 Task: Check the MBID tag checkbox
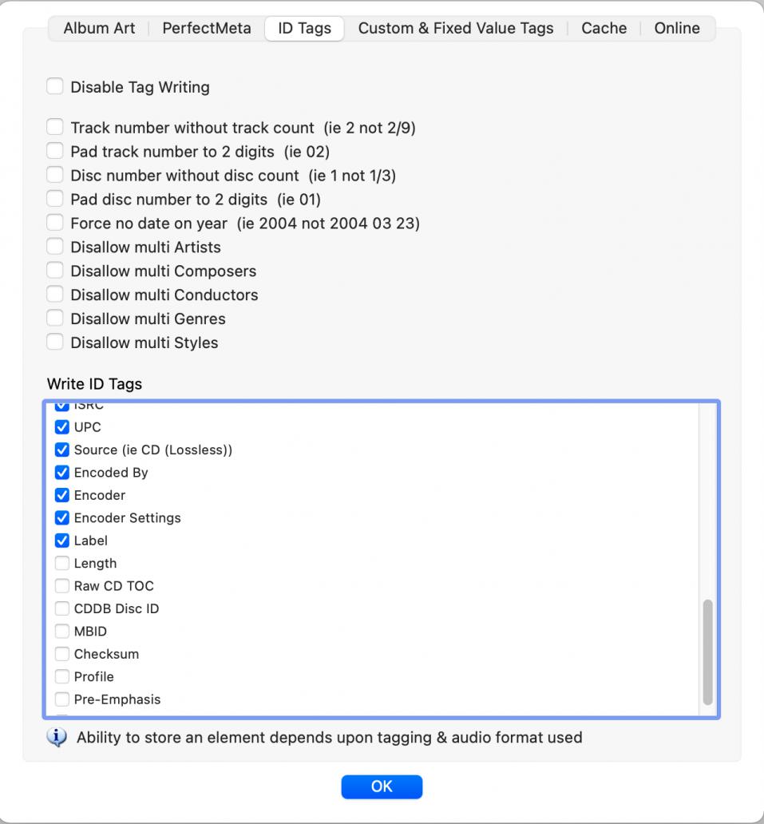tap(62, 632)
